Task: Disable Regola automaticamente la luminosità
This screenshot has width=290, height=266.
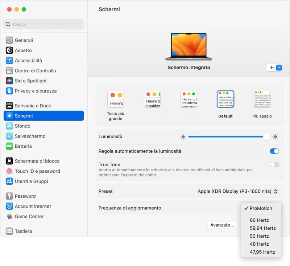Action: (274, 151)
